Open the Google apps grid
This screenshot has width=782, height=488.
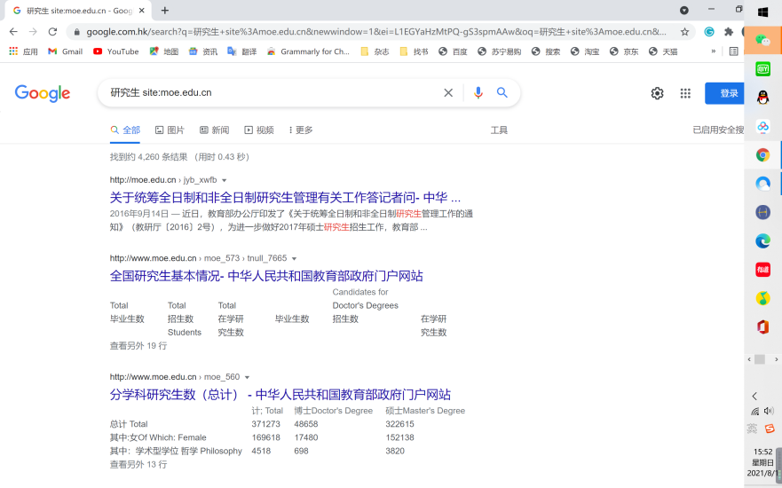click(x=685, y=93)
